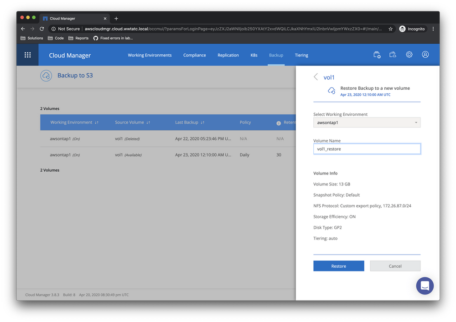Image resolution: width=456 pixels, height=322 pixels.
Task: Click 'Storage Efficiency: ON' text
Action: tap(334, 217)
